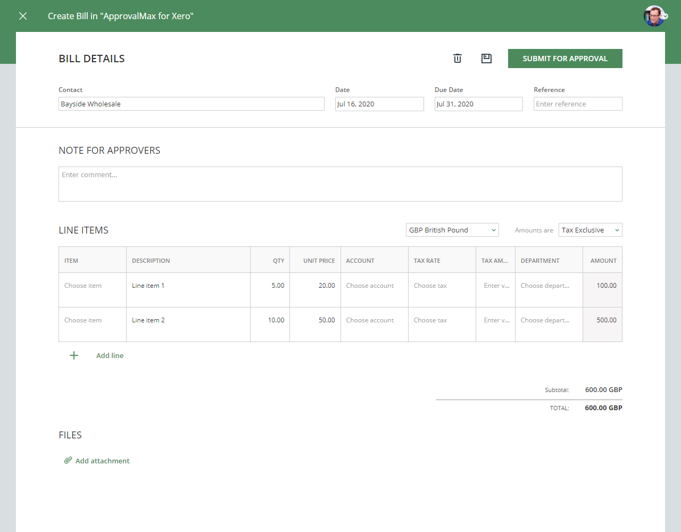The image size is (681, 532).
Task: Click the Due Date field showing Jul 31, 2020
Action: point(479,104)
